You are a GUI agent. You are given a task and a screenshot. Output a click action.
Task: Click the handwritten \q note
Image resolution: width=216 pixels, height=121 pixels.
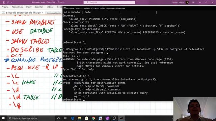pyautogui.click(x=15, y=105)
